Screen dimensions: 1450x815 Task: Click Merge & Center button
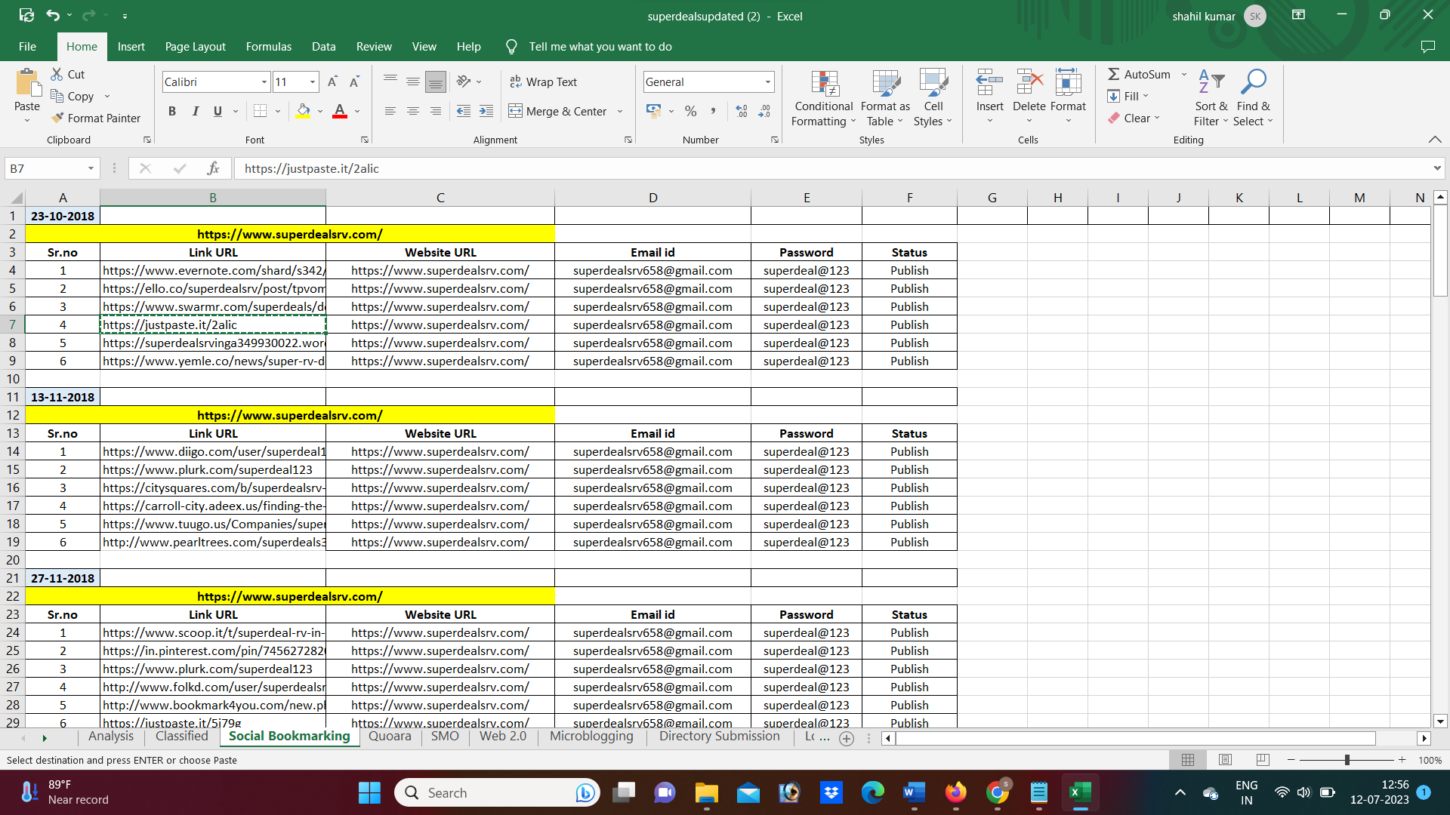[557, 111]
